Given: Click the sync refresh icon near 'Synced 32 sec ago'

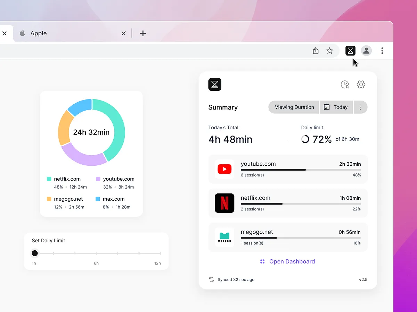Looking at the screenshot, I should point(212,279).
